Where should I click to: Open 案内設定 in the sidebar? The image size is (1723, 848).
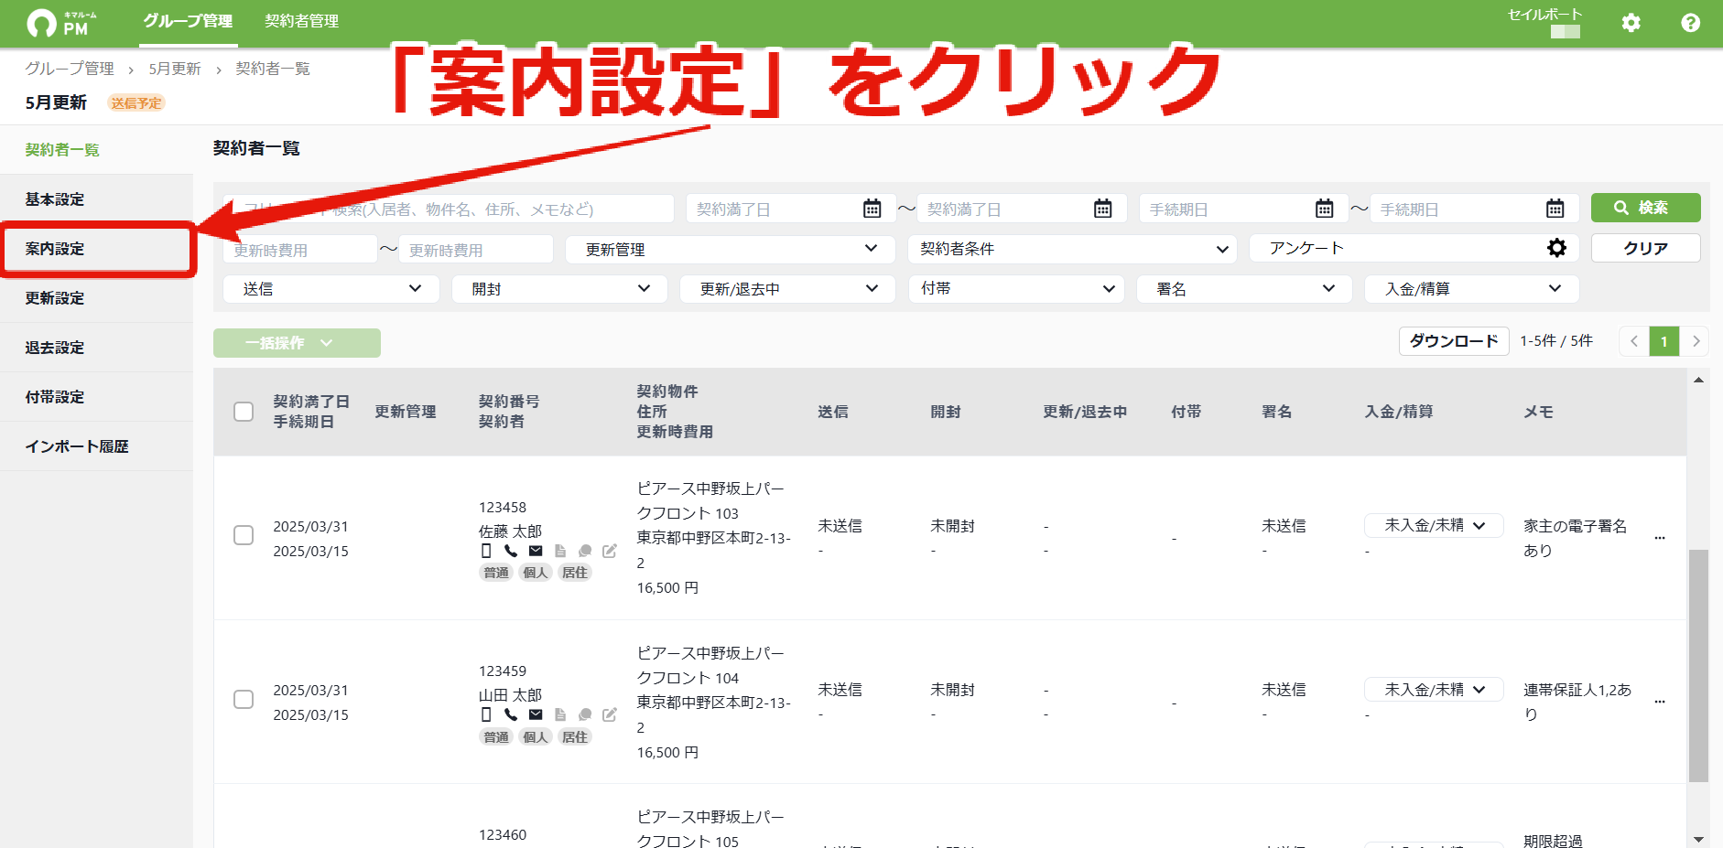96,249
